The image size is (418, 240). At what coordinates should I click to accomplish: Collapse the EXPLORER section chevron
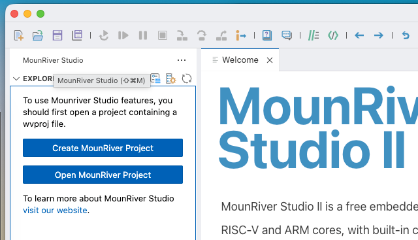coord(16,78)
